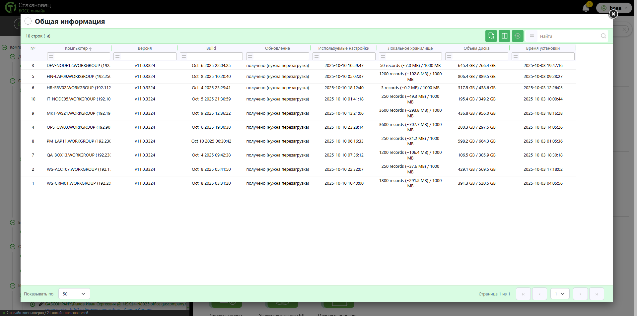Close the Общая информация dialog
This screenshot has width=637, height=316.
(x=613, y=14)
